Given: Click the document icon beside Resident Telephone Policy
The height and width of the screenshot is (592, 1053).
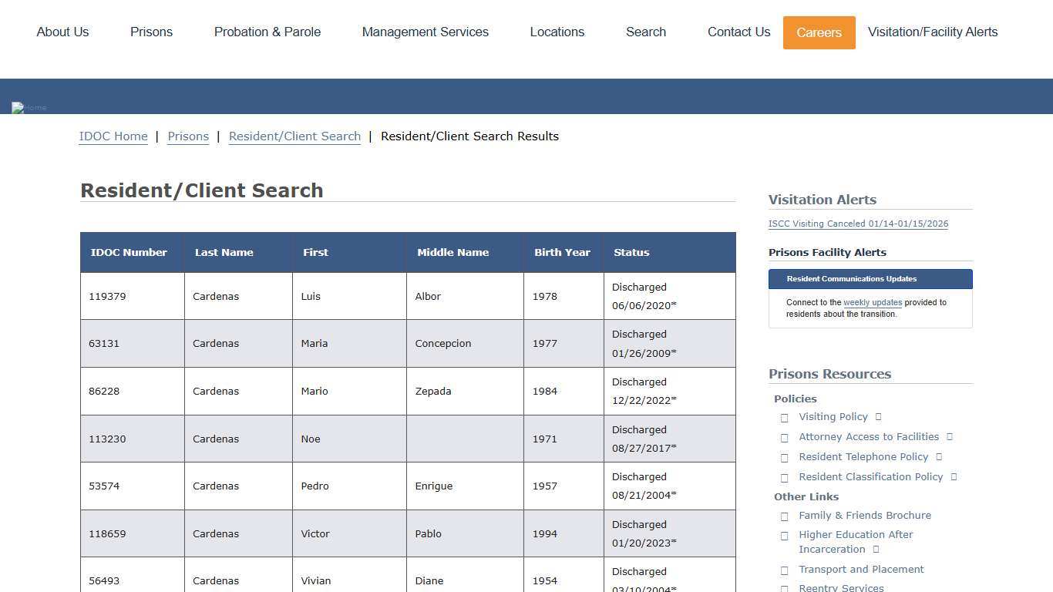Looking at the screenshot, I should tap(938, 456).
